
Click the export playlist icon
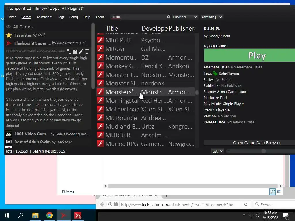pyautogui.click(x=75, y=51)
